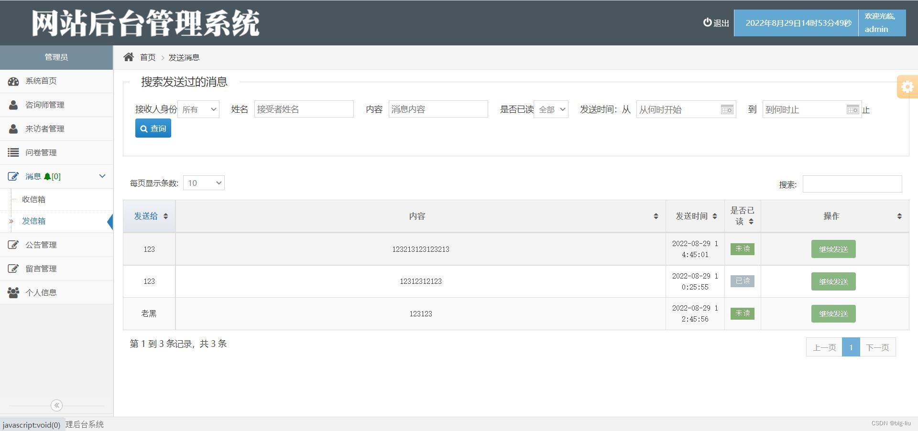The image size is (918, 431).
Task: Click the 管理员 sidebar header
Action: pyautogui.click(x=56, y=57)
